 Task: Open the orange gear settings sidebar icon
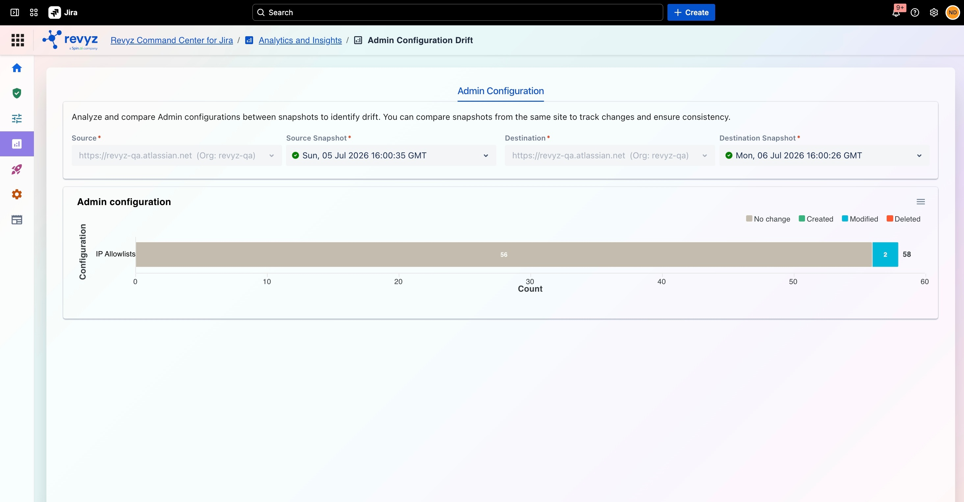(x=17, y=194)
